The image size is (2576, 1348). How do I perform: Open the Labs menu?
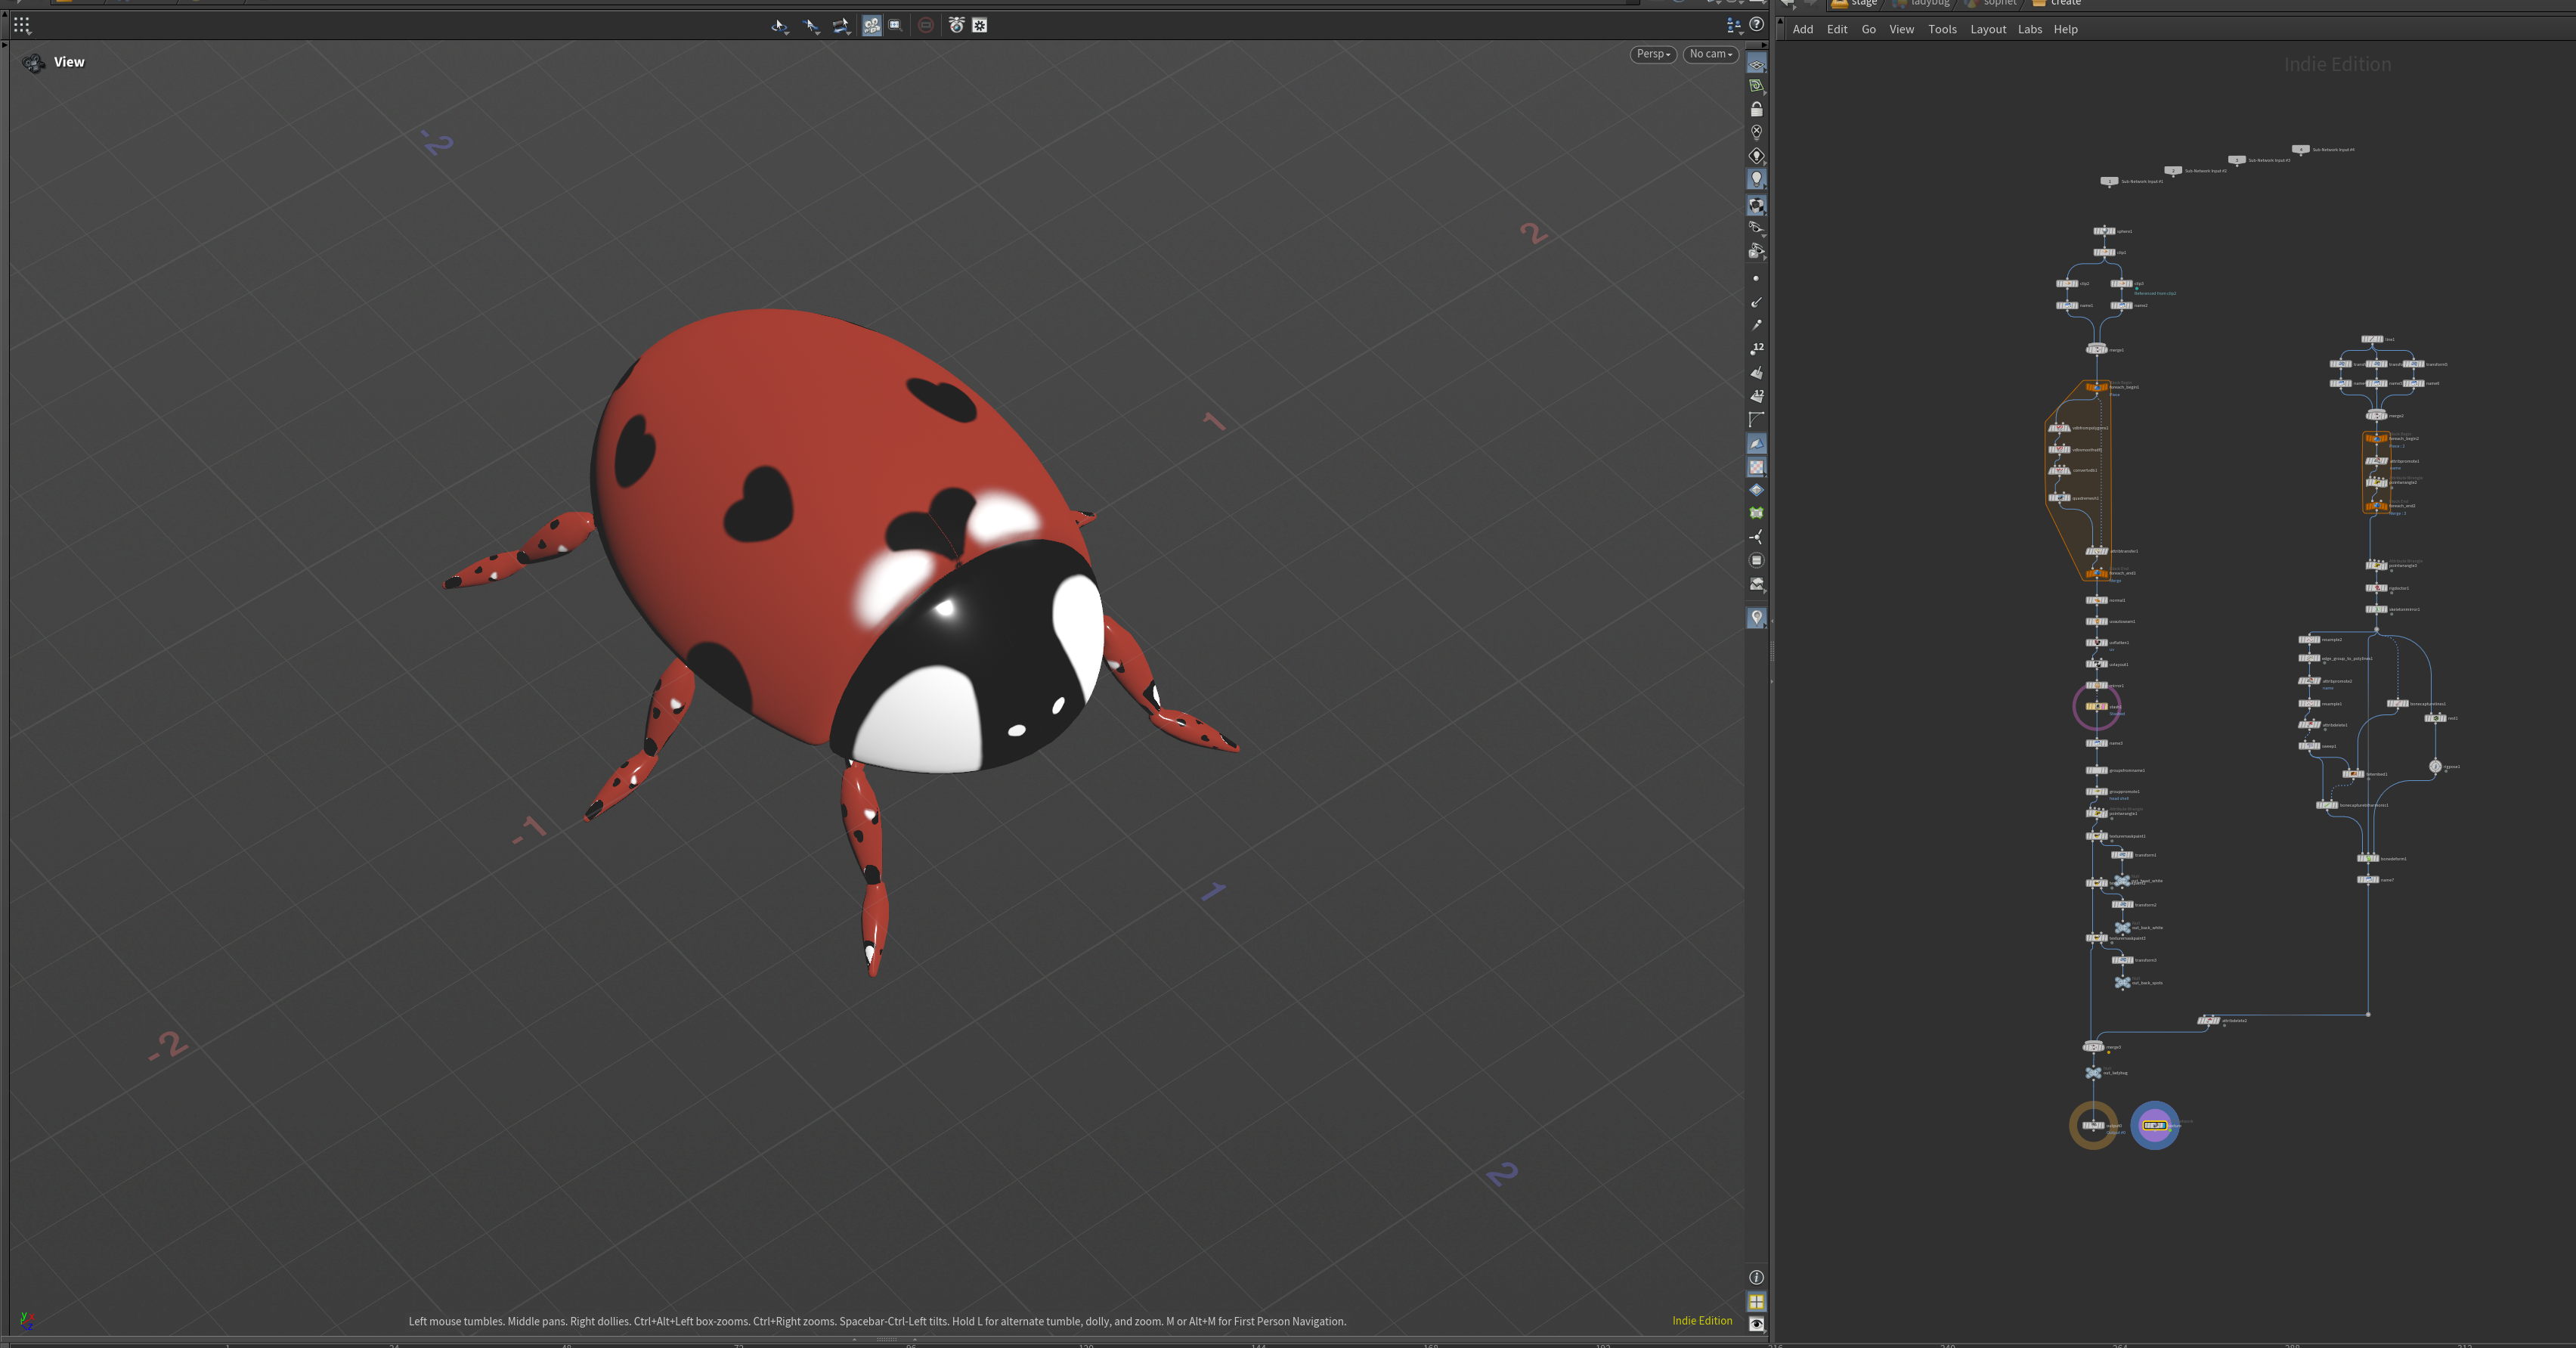2029,29
